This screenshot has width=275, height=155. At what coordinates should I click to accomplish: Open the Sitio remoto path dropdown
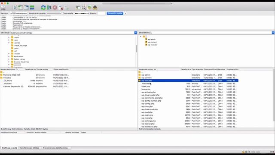273,33
